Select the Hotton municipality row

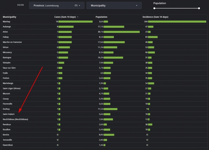tap(104, 78)
